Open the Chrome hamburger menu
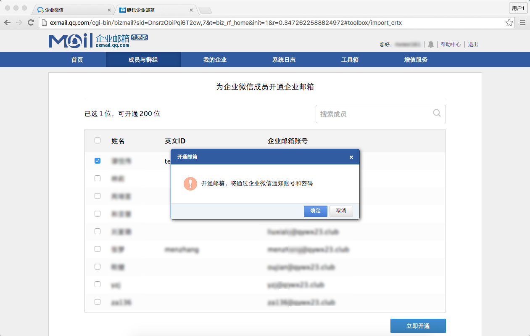530x336 pixels. click(523, 23)
